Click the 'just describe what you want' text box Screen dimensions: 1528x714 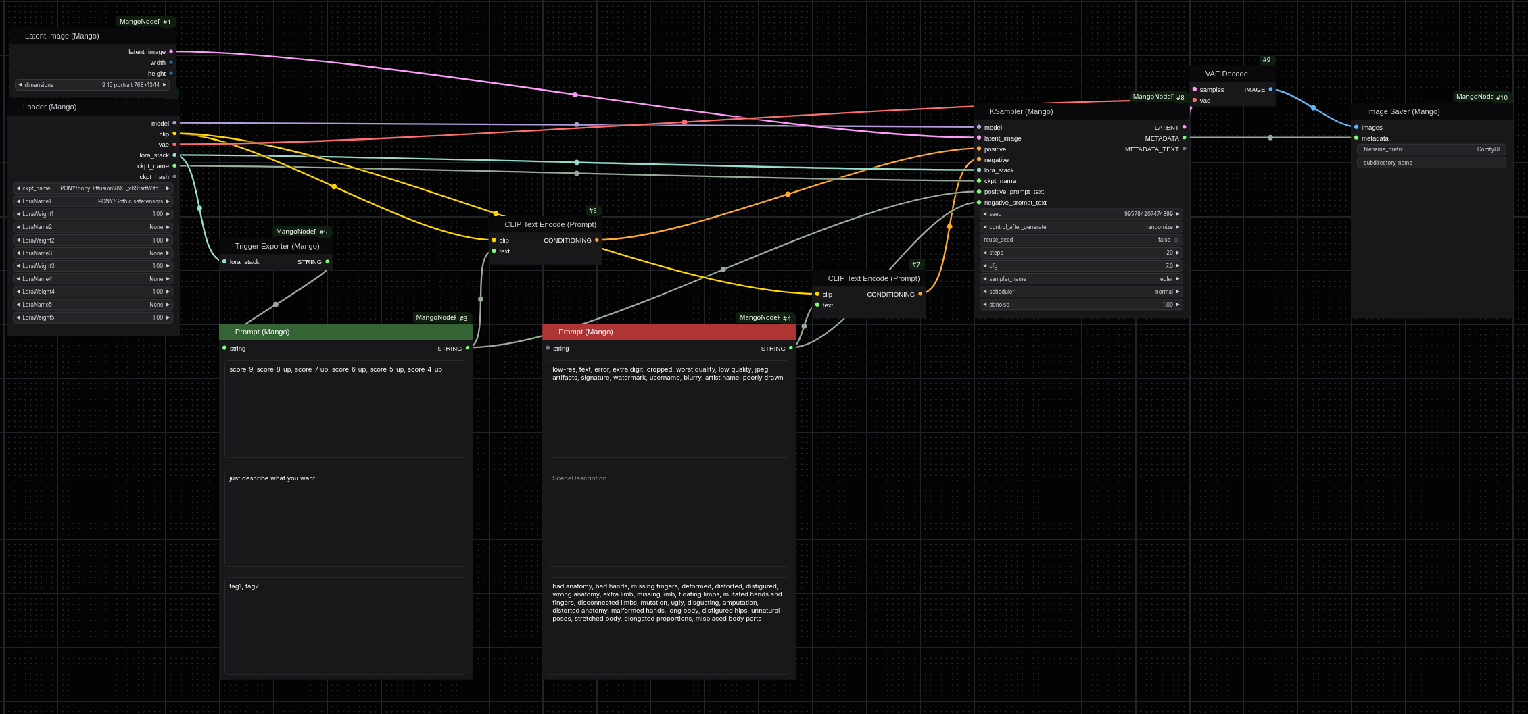point(345,517)
